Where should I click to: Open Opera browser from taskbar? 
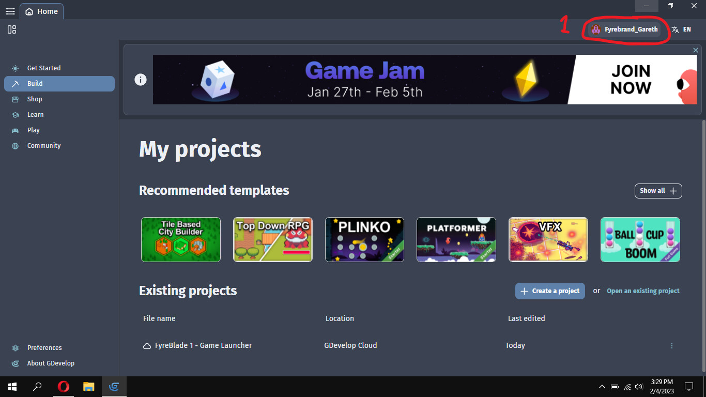(x=63, y=387)
